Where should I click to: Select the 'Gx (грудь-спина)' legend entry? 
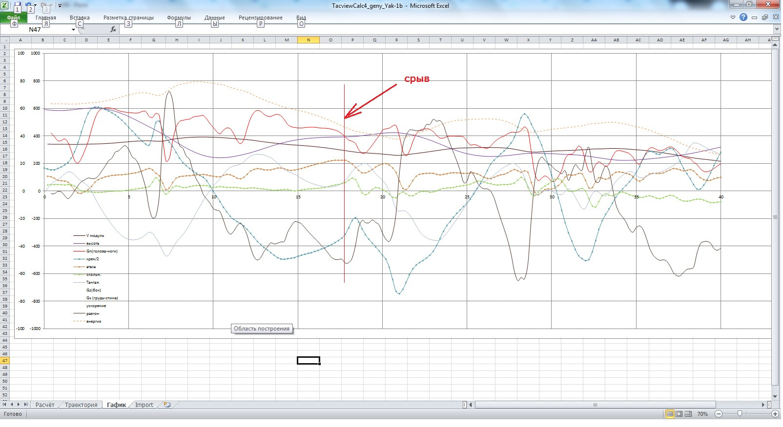pos(102,298)
